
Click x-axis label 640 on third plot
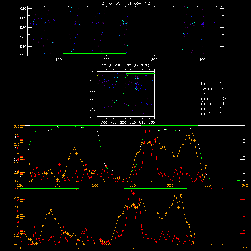click(x=245, y=185)
